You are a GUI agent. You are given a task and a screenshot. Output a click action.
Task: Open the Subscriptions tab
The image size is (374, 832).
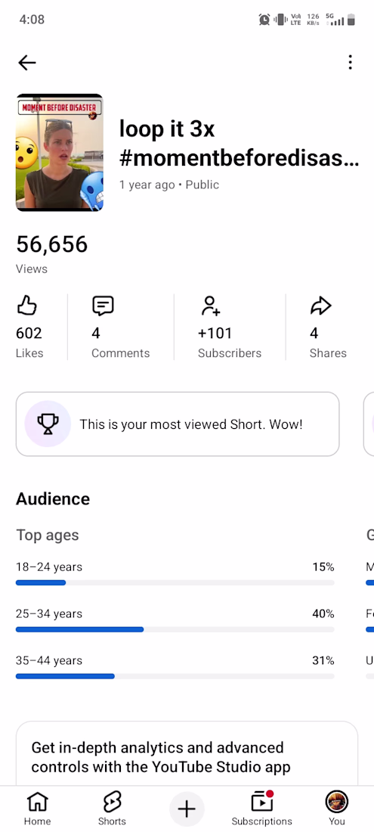pos(261,809)
